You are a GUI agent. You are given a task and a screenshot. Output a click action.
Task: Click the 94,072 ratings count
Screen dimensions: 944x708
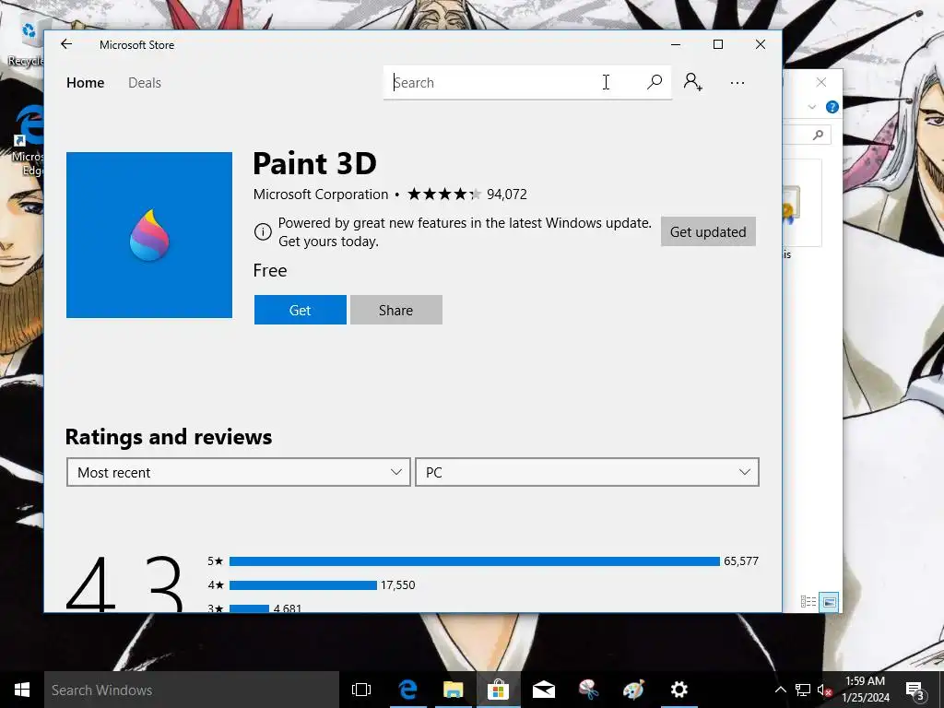(507, 195)
